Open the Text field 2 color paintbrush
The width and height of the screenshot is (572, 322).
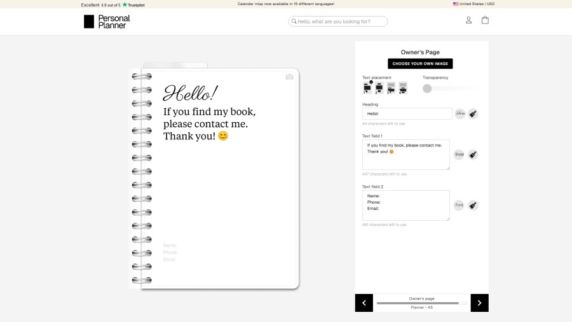[x=473, y=206]
